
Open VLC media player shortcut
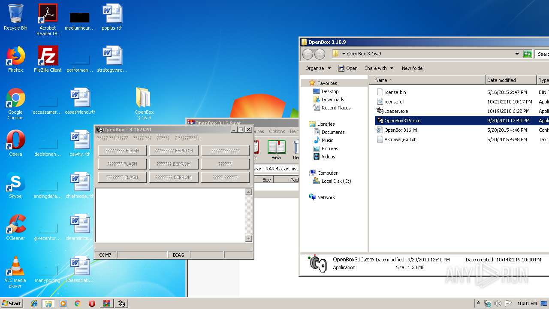[x=15, y=272]
